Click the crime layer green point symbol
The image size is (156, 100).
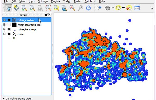point(14,38)
